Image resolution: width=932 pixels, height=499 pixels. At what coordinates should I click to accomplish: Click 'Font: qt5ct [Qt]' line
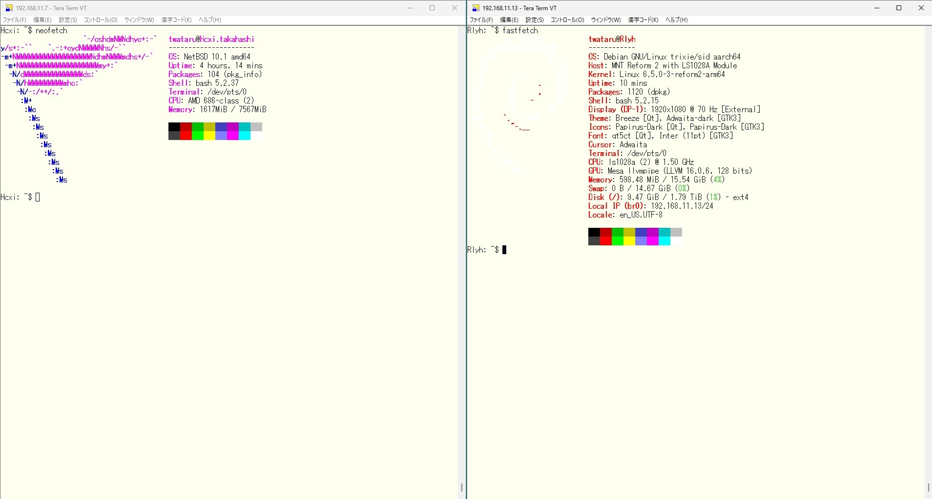pos(661,136)
